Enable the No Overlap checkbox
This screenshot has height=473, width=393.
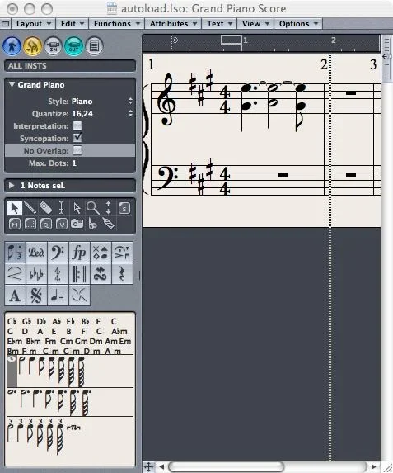click(77, 150)
